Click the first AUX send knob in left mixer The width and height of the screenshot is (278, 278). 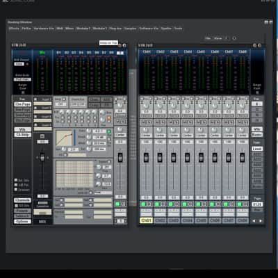pos(62,113)
